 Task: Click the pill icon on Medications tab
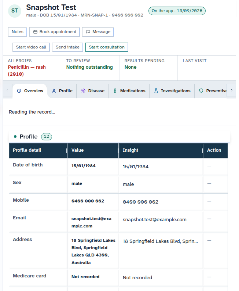tap(115, 91)
